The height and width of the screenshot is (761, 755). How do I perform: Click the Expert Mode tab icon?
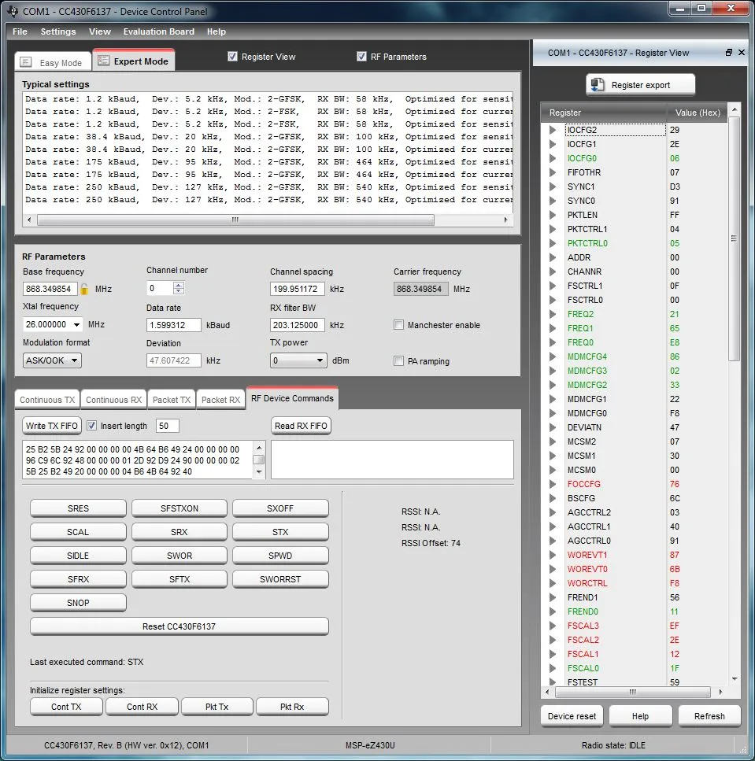(x=103, y=61)
